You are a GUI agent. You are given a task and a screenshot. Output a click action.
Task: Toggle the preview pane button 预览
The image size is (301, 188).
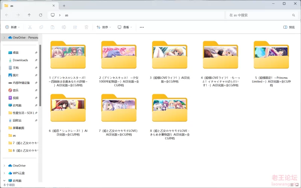[289, 27]
